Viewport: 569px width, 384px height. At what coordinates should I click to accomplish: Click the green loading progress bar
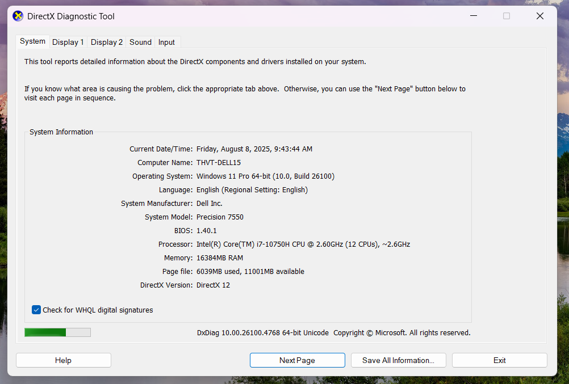point(58,332)
